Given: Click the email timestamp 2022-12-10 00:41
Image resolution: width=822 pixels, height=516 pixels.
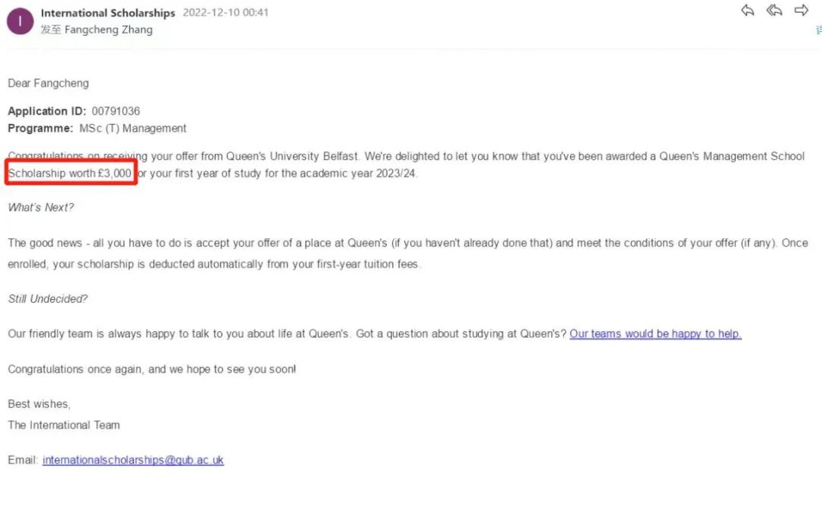Looking at the screenshot, I should [x=225, y=13].
